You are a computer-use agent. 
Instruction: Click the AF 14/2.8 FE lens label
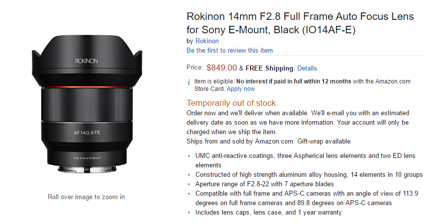87,133
